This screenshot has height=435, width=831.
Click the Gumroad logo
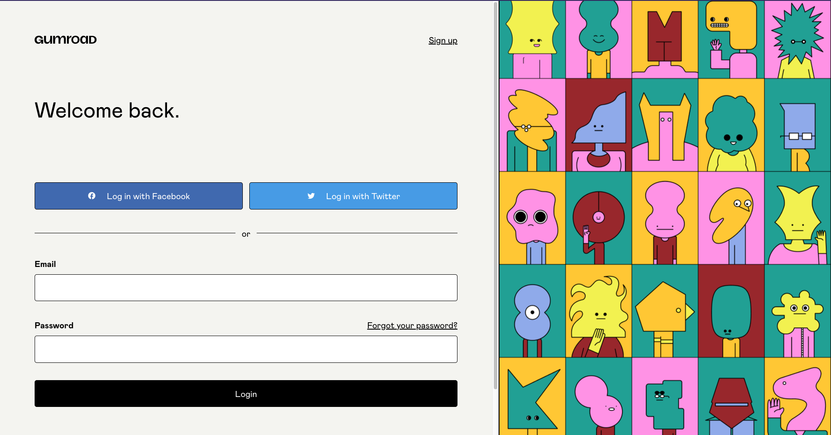66,40
